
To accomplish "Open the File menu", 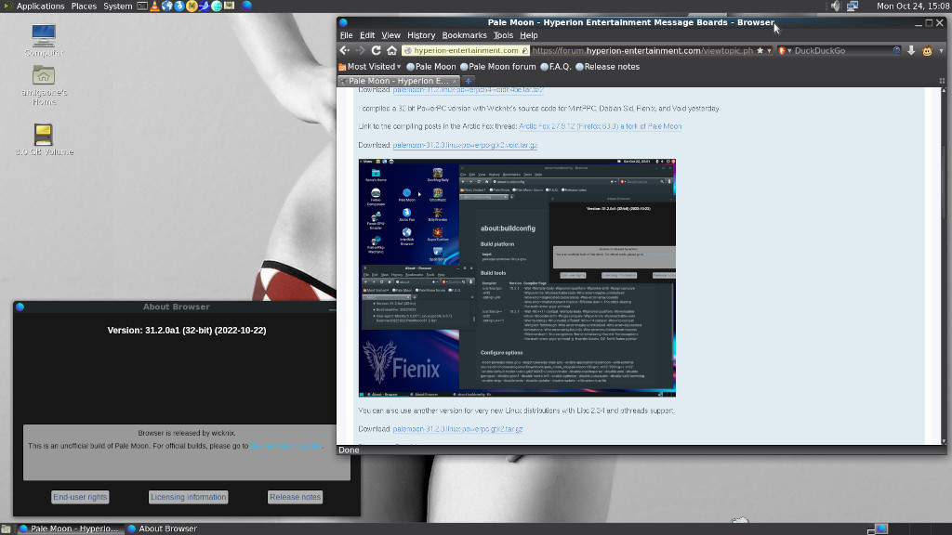I will (x=346, y=35).
